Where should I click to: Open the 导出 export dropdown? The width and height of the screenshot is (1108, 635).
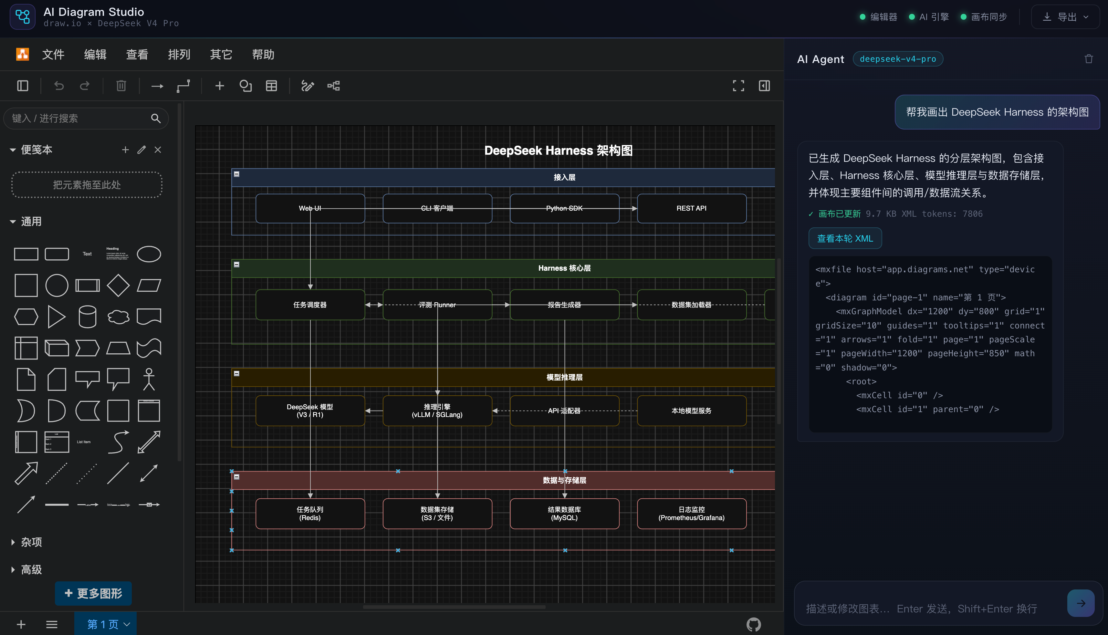click(1065, 17)
